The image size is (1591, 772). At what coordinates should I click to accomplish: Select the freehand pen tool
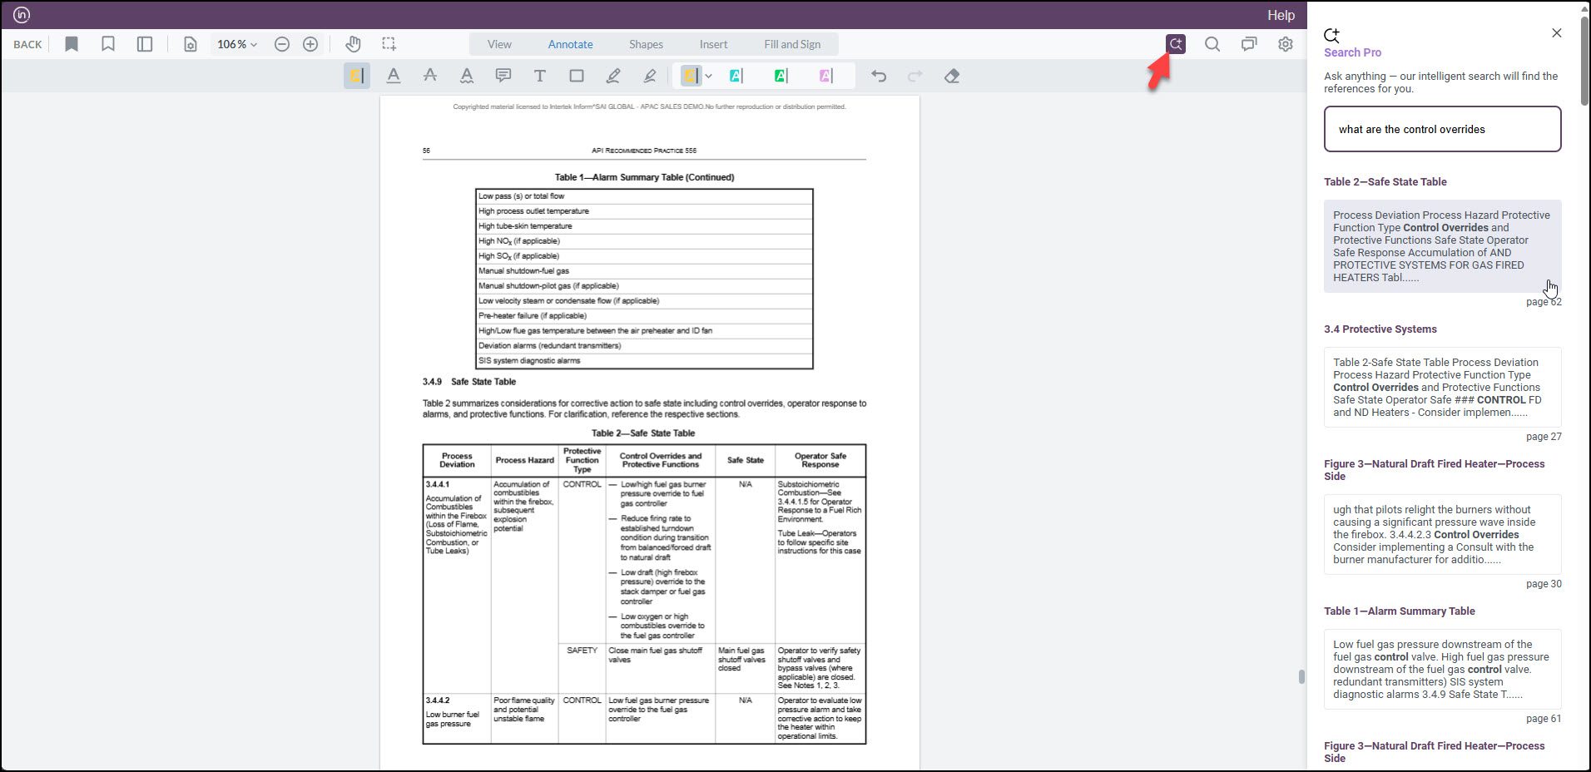tap(613, 76)
